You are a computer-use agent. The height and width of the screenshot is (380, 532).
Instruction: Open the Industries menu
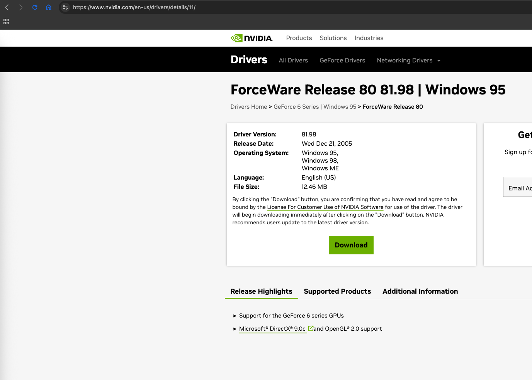coord(369,38)
